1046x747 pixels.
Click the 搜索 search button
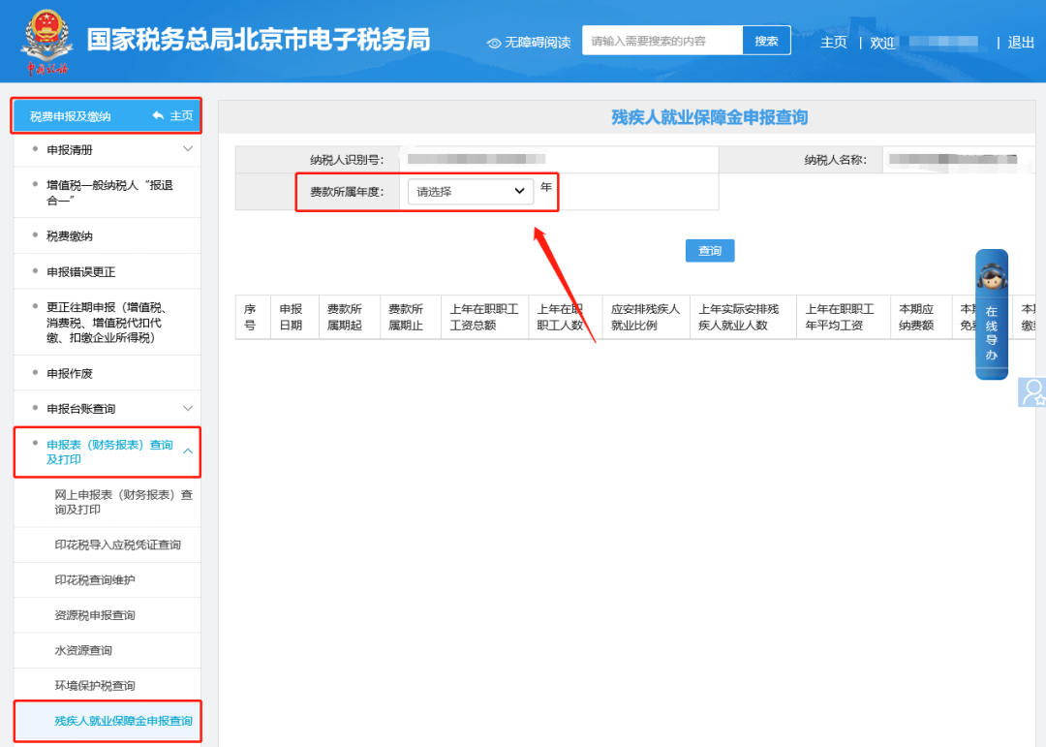point(766,41)
